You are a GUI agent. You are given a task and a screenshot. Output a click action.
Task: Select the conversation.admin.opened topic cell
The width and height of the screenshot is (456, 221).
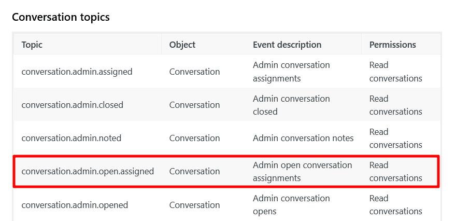[75, 204]
